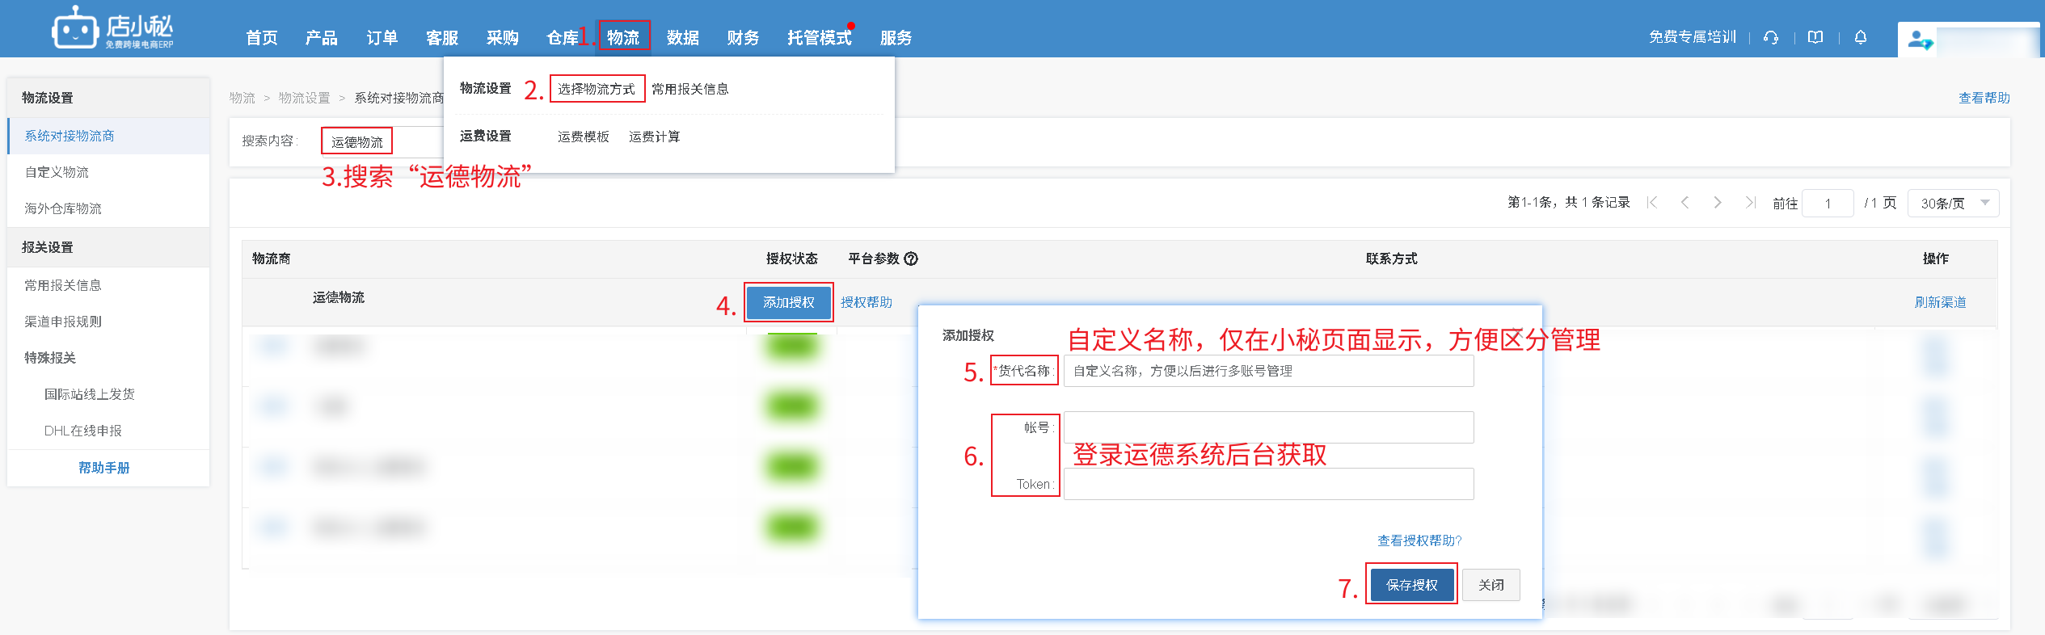Click the 店小秘 robot logo

(74, 29)
